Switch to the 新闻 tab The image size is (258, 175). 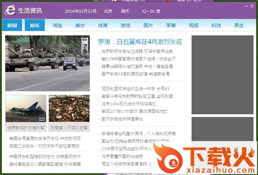coord(12,26)
